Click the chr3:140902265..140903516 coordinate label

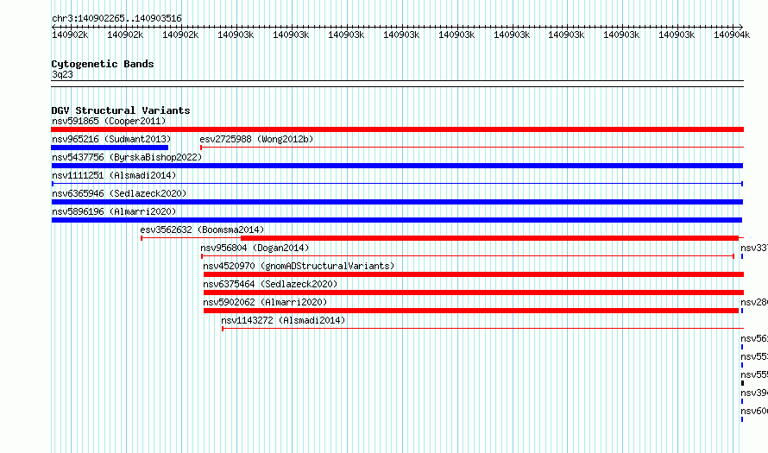(x=116, y=18)
